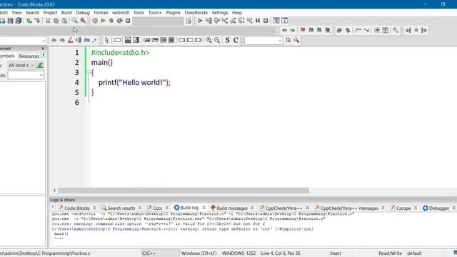Toggle the red flag bookmark
The image size is (457, 257).
[x=303, y=30]
